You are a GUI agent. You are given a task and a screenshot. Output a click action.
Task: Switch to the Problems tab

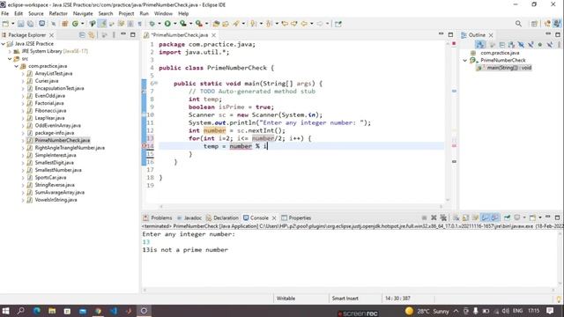pyautogui.click(x=158, y=217)
